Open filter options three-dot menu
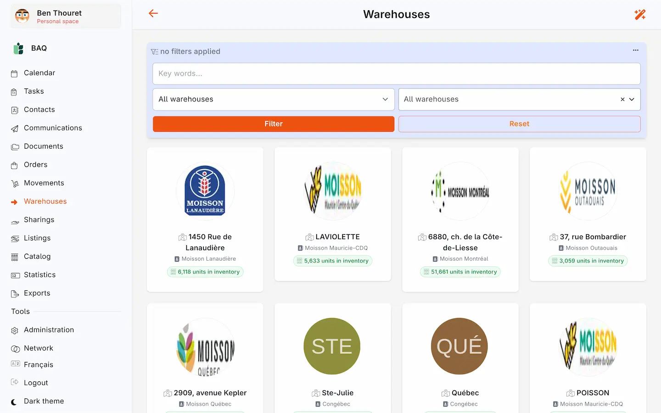Image resolution: width=661 pixels, height=413 pixels. (x=636, y=50)
